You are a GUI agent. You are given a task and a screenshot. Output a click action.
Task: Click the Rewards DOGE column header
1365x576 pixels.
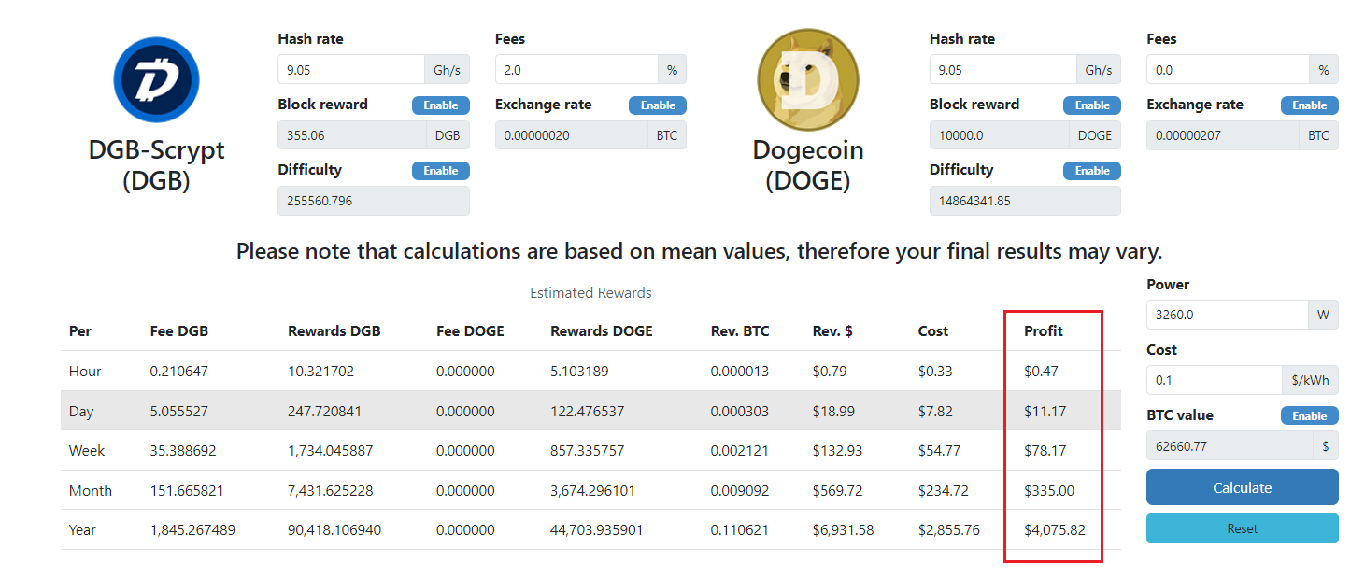click(x=602, y=331)
